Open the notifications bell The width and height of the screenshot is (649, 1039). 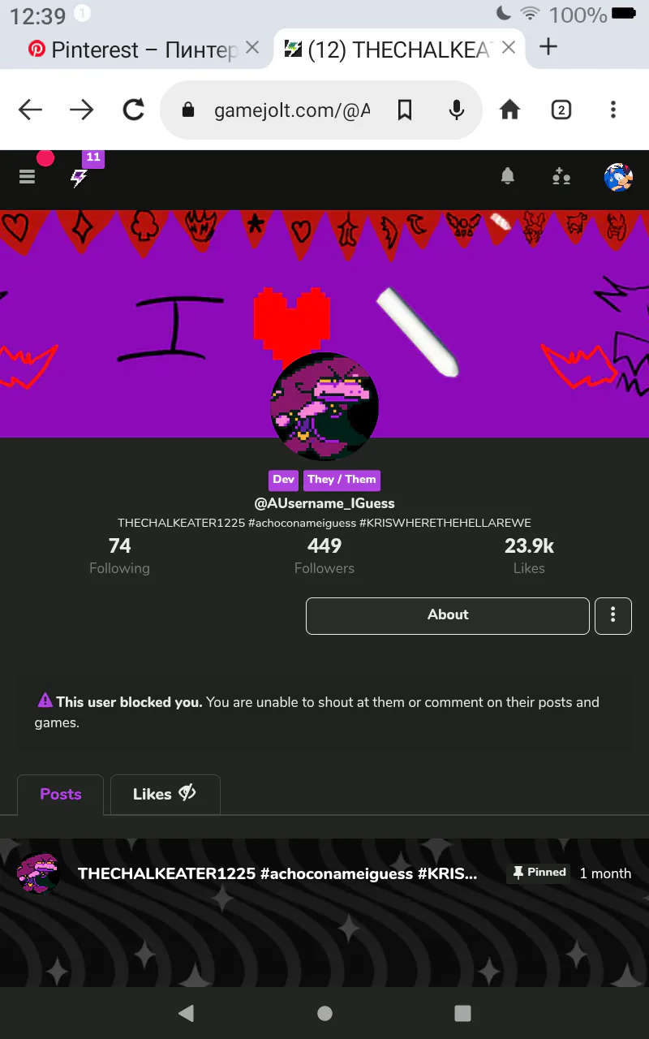508,175
